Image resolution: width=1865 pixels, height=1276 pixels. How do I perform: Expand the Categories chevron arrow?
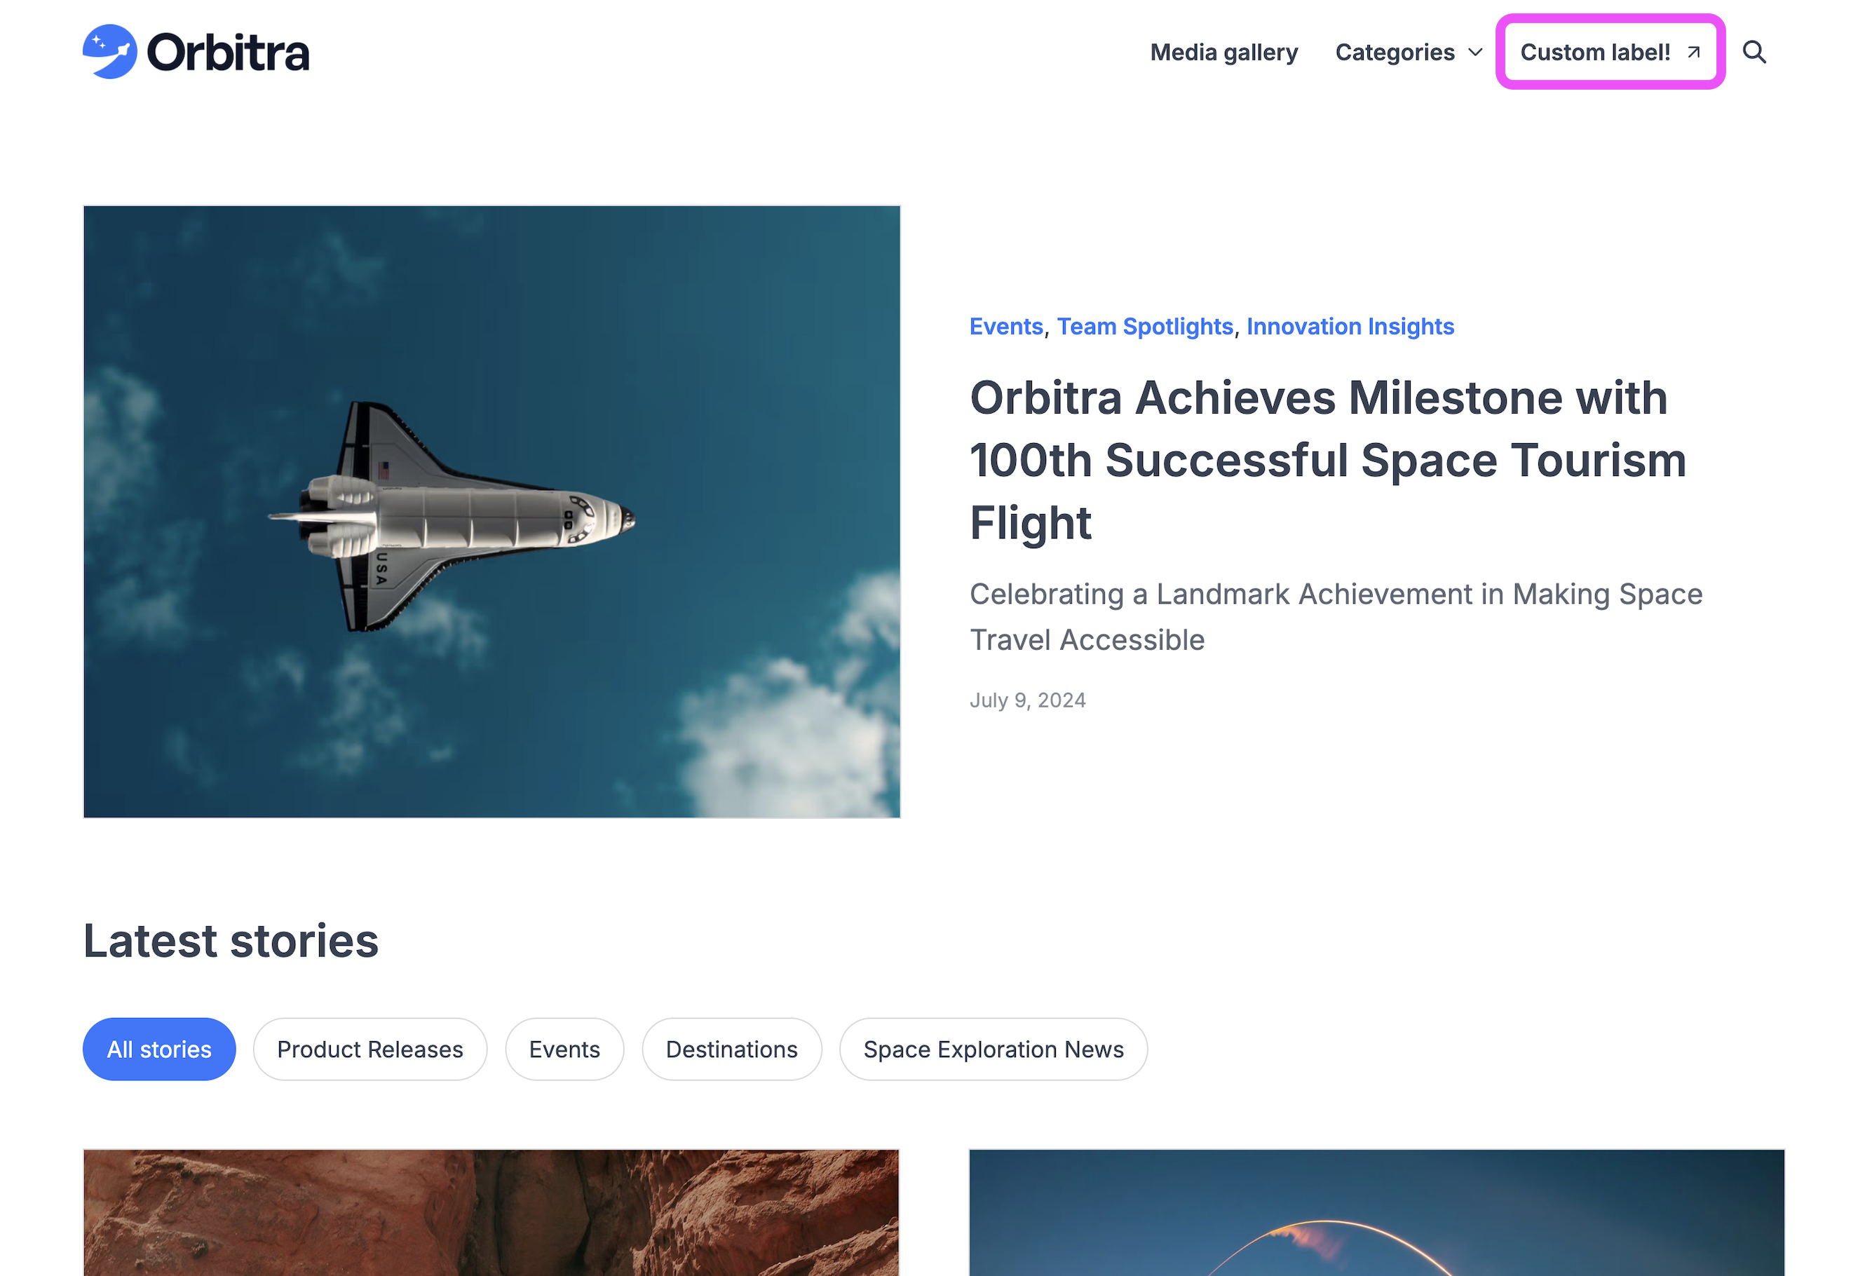click(1475, 52)
